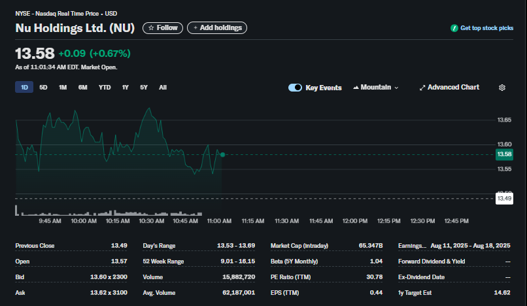
Task: Click the chart settings gear icon
Action: click(501, 88)
